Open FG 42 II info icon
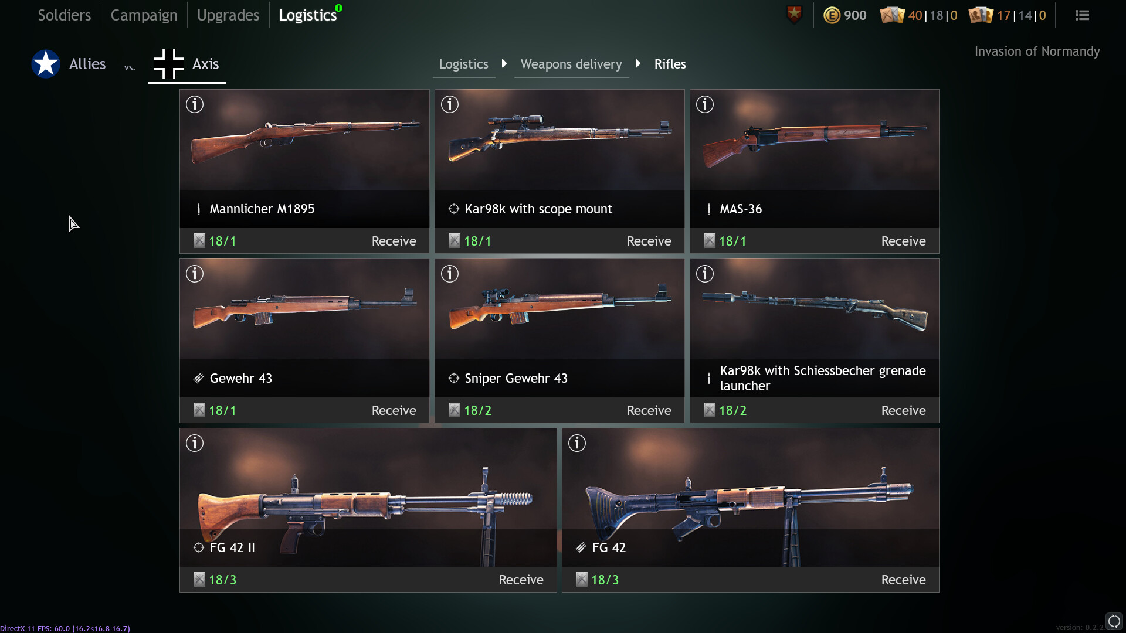This screenshot has height=633, width=1126. click(x=195, y=443)
